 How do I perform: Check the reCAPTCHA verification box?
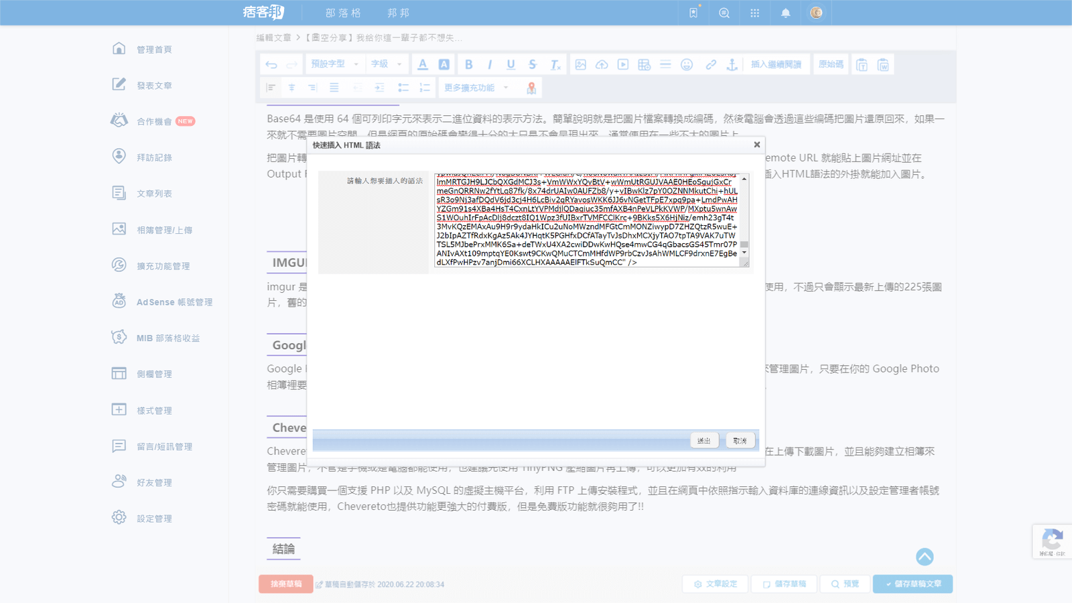click(x=1052, y=541)
